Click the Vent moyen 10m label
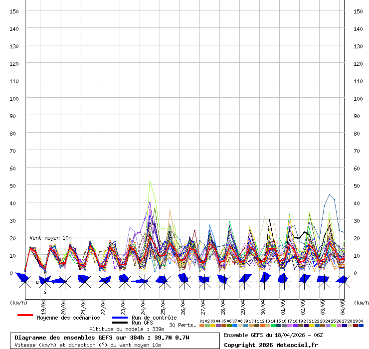 (x=50, y=238)
